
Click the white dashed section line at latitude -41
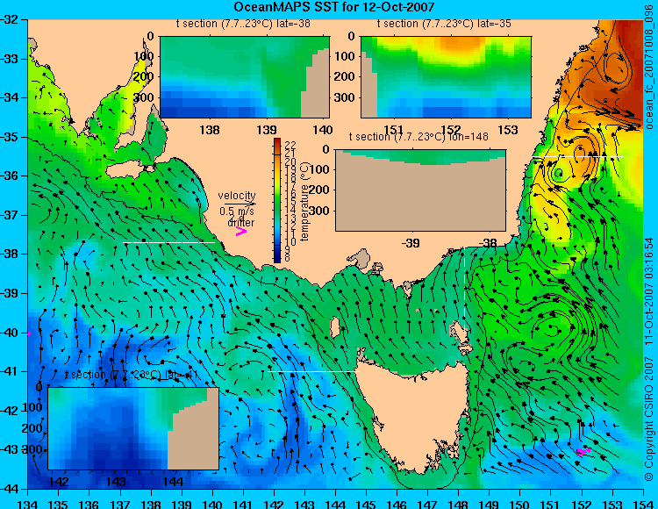pos(313,371)
